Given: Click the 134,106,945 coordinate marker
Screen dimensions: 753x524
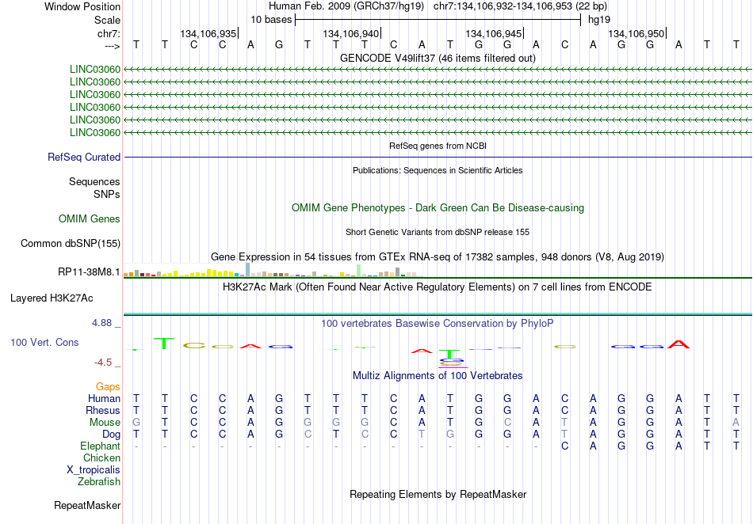Looking at the screenshot, I should [x=494, y=33].
